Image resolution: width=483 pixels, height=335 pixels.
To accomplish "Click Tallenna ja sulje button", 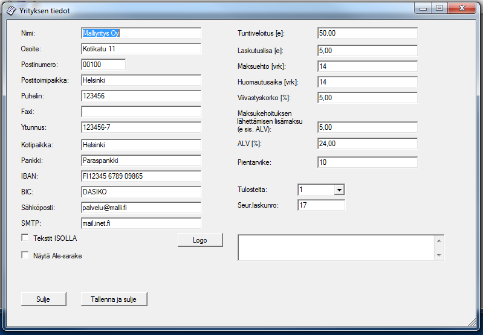I will 114,299.
